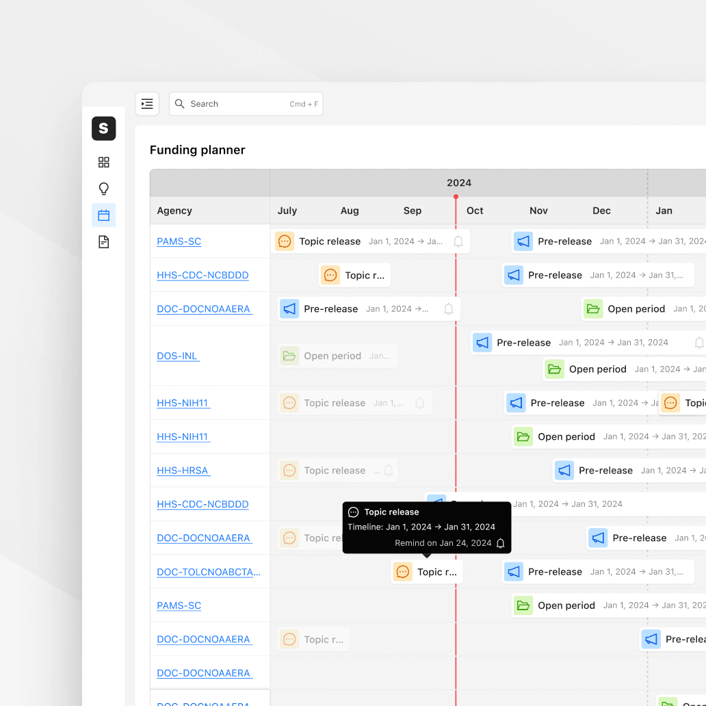This screenshot has height=706, width=706.
Task: Toggle the reminder bell on DOS-INL Pre-release
Action: pos(698,342)
